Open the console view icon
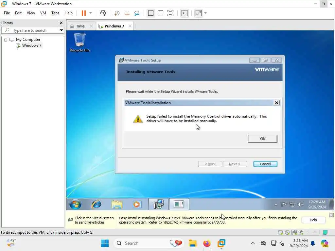 (185, 13)
